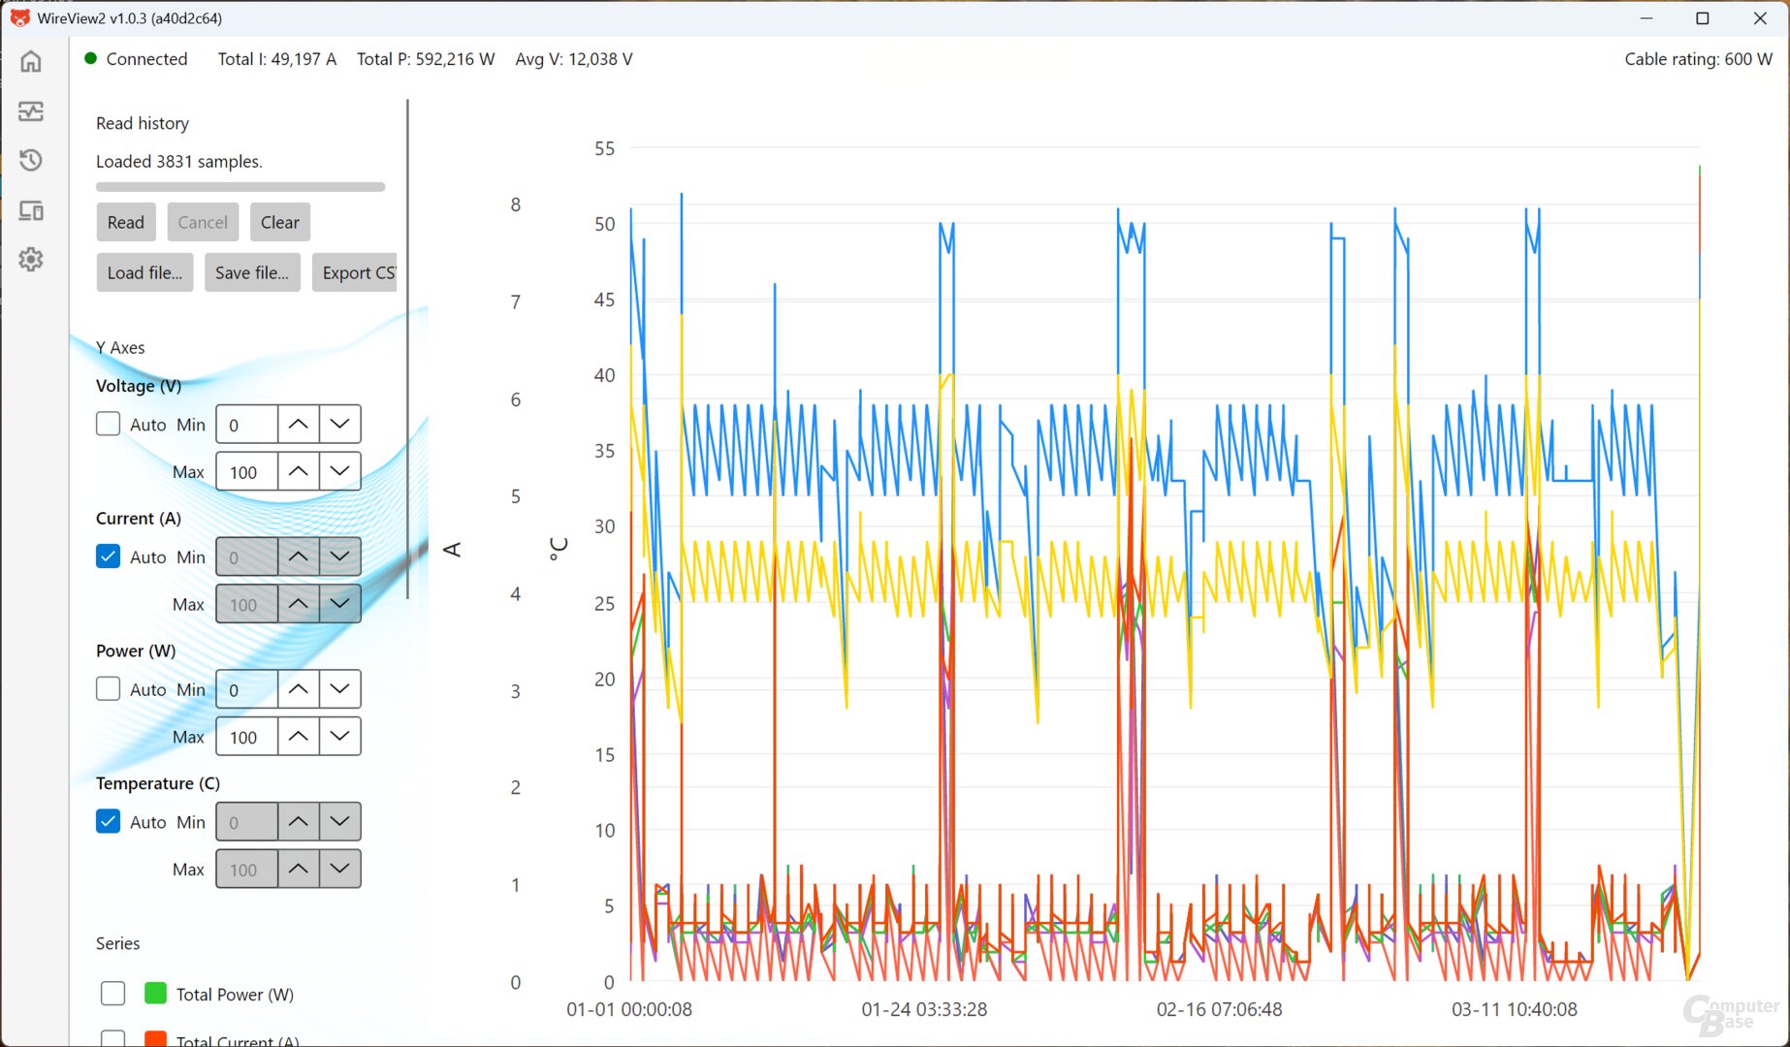Decrease Voltage Max value with down arrow
The image size is (1790, 1047).
click(339, 471)
